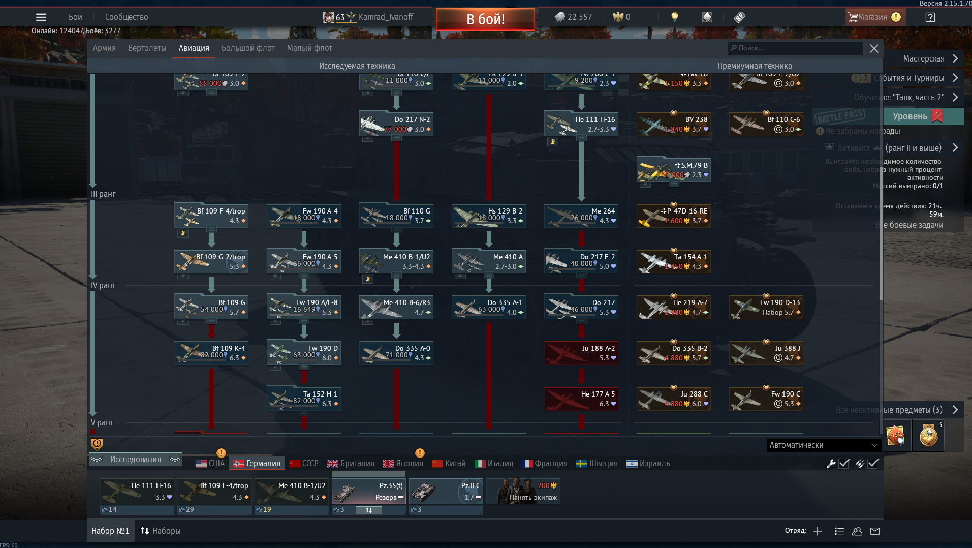The width and height of the screenshot is (972, 548).
Task: Select Набор №1 preset
Action: tap(110, 531)
